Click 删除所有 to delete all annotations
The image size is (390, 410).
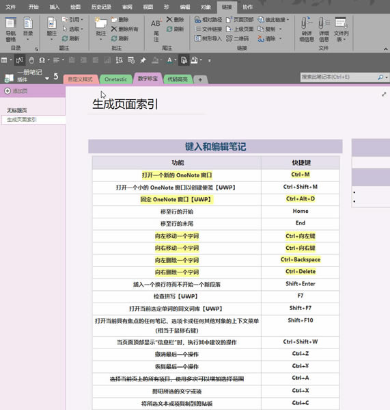tap(125, 29)
